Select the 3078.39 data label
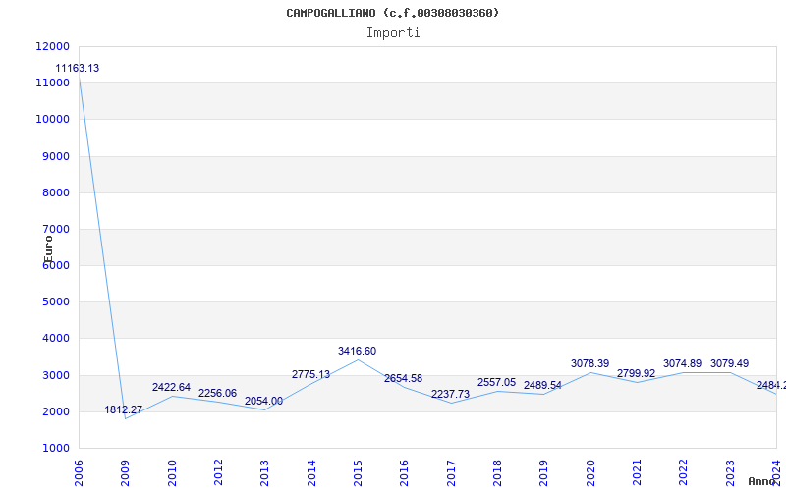The width and height of the screenshot is (786, 491). 590,363
